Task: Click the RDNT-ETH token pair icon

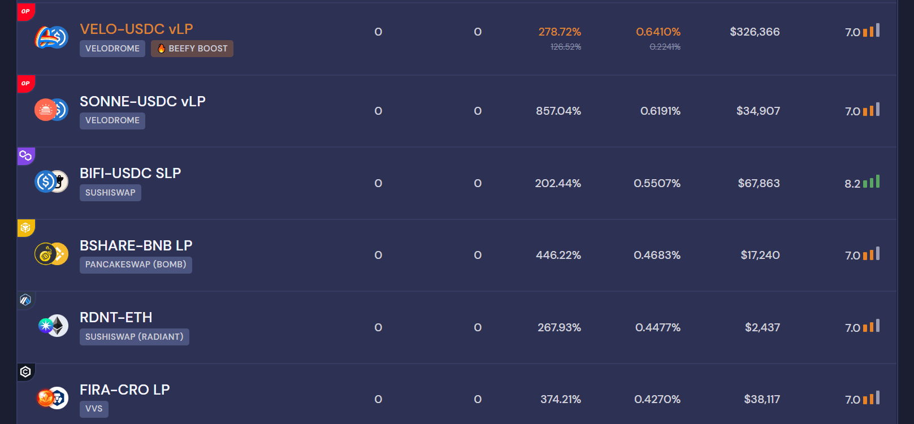Action: (53, 326)
